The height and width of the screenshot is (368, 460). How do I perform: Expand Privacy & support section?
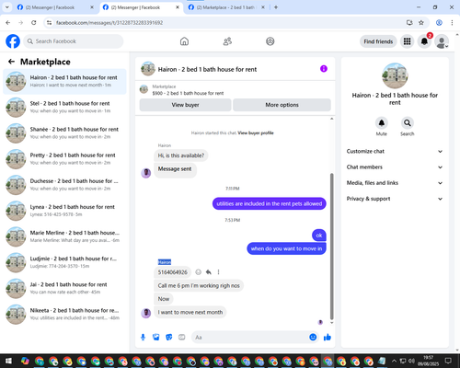click(395, 199)
